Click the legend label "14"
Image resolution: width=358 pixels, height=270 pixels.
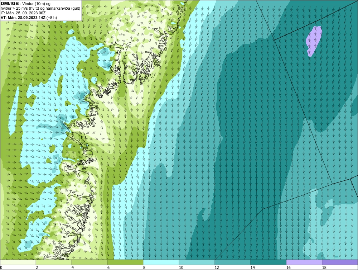point(252,267)
